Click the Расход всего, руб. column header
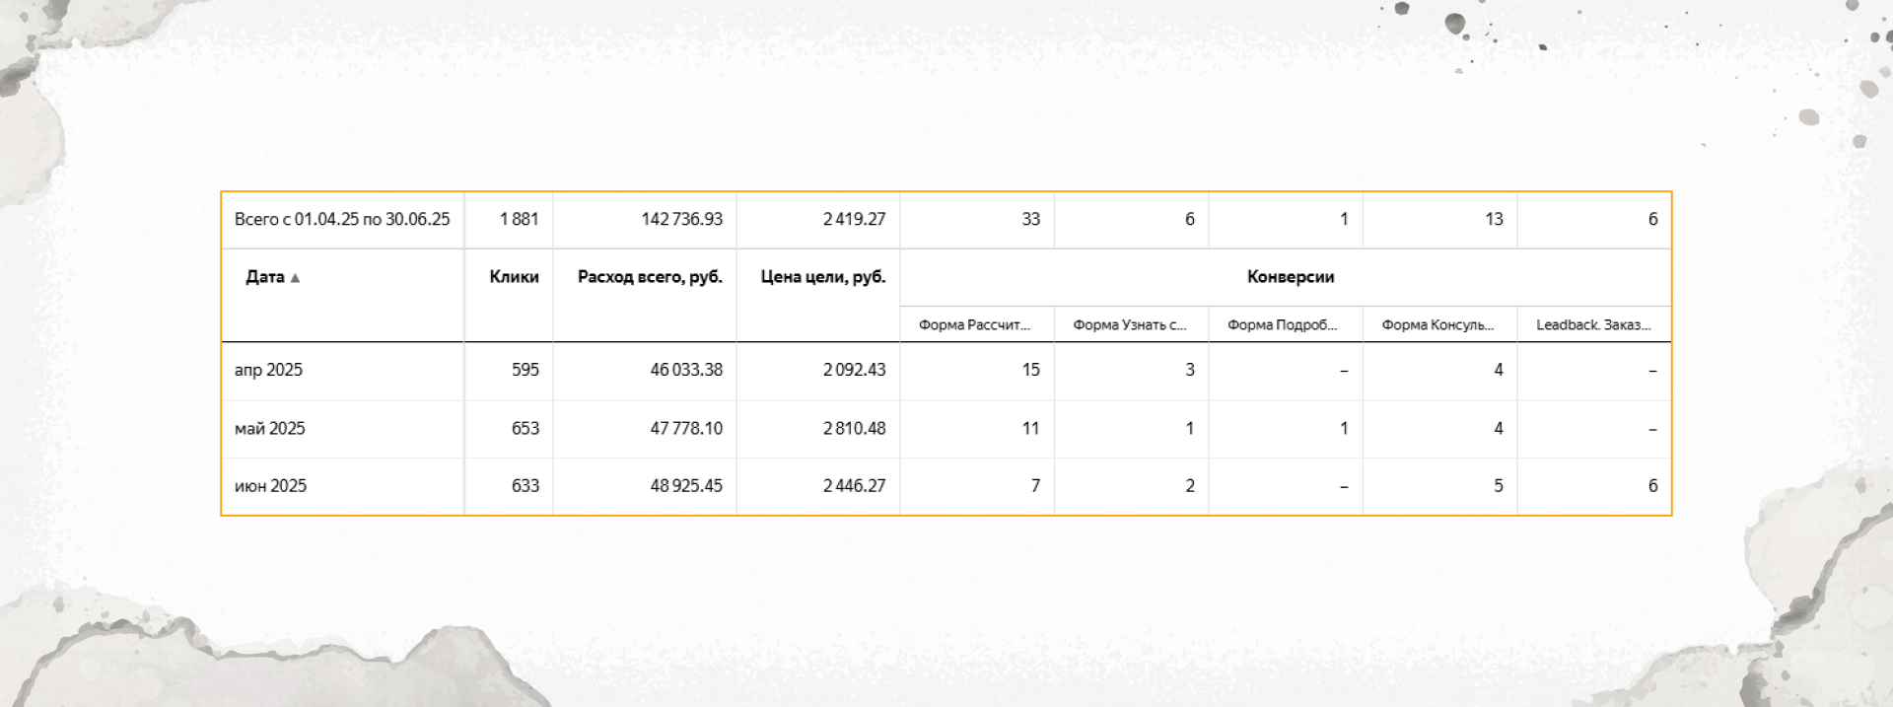The width and height of the screenshot is (1893, 707). pos(650,277)
